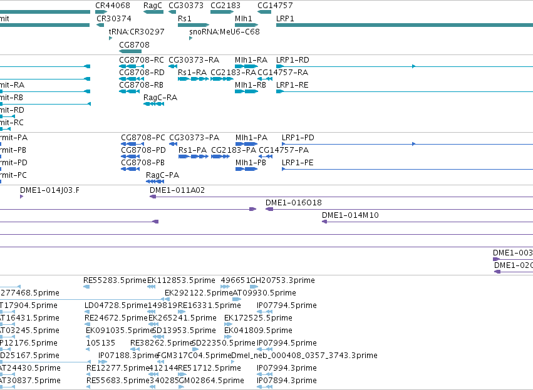The height and width of the screenshot is (390, 533).
Task: Click transcript CG30373-RA label
Action: tap(194, 60)
